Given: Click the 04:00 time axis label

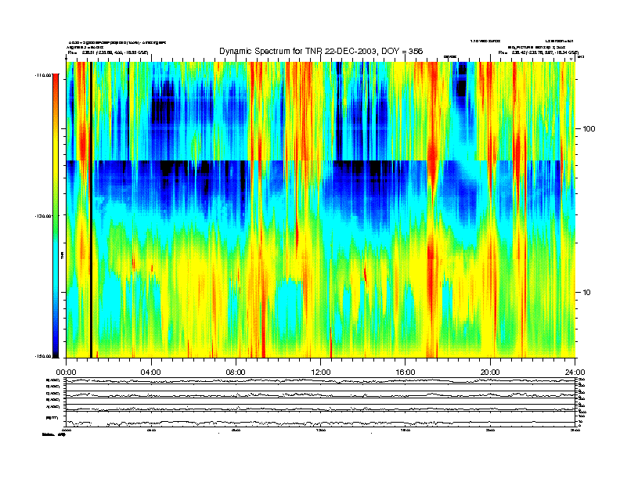Looking at the screenshot, I should [x=151, y=373].
